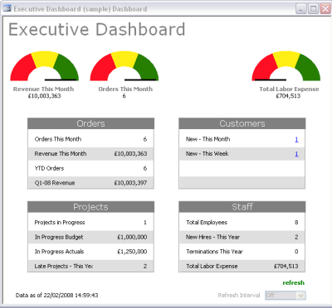The image size is (332, 308).
Task: Click the Terminations This Year row label
Action: [214, 252]
